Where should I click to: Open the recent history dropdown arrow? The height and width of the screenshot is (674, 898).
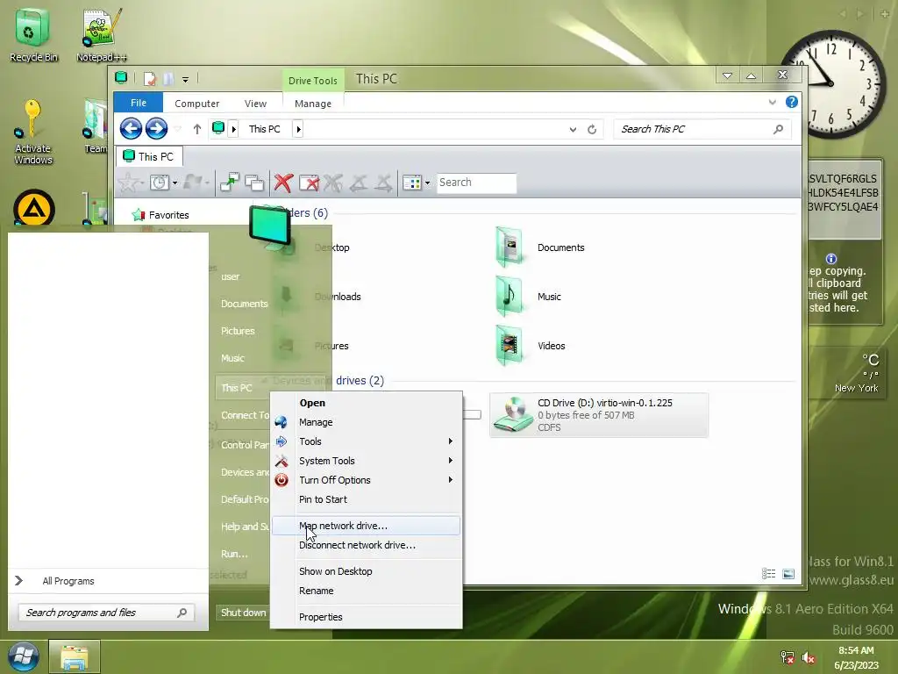175,183
